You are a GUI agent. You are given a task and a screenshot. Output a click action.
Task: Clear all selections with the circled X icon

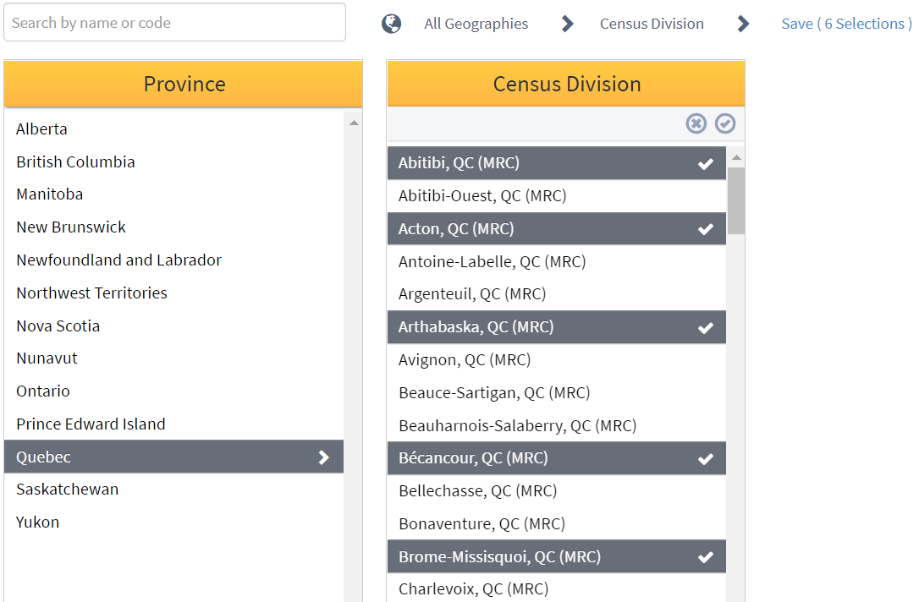[696, 123]
